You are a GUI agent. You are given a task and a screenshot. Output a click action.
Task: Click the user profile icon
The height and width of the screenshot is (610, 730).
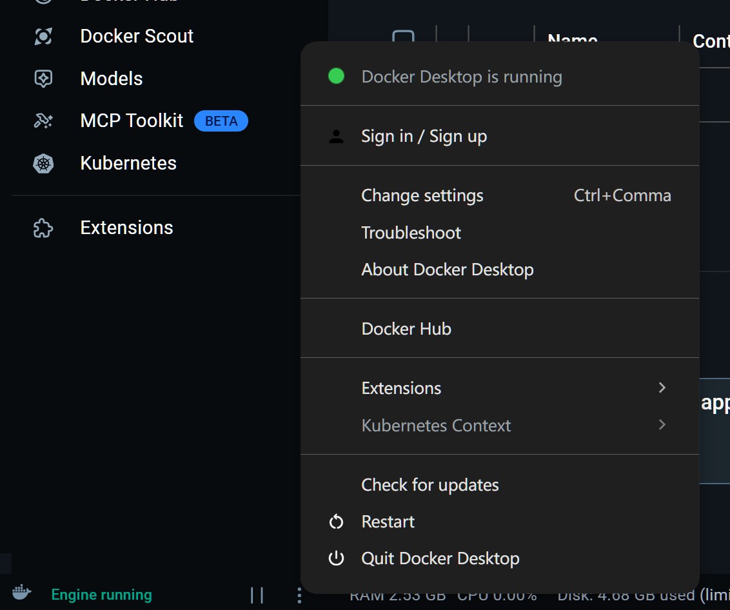click(x=336, y=137)
